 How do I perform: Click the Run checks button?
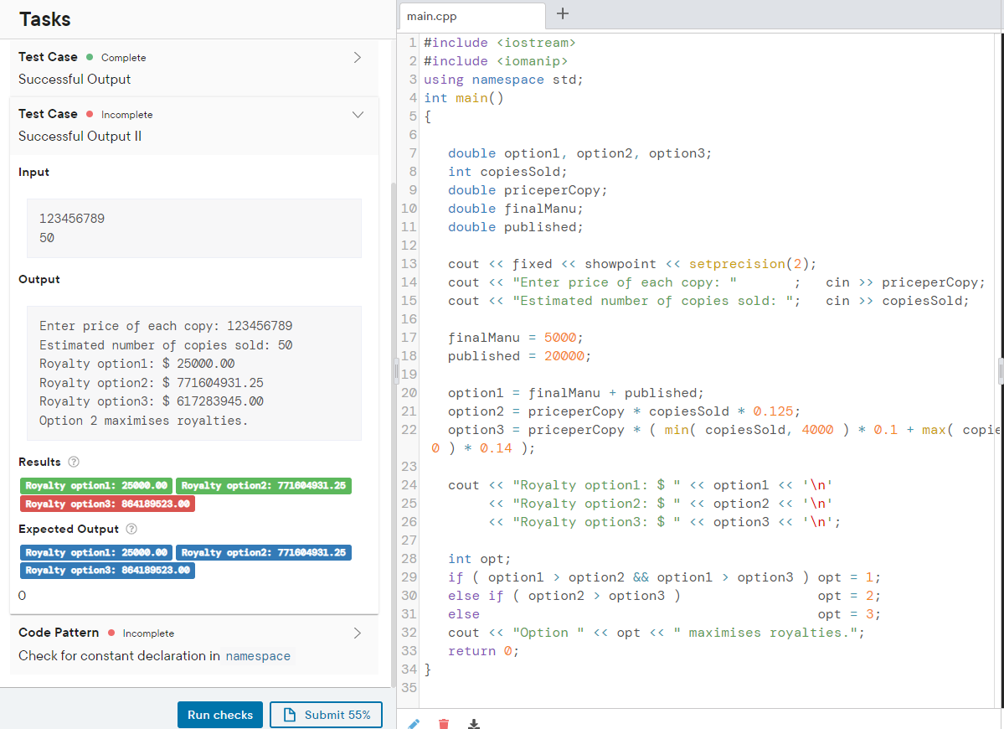click(220, 715)
